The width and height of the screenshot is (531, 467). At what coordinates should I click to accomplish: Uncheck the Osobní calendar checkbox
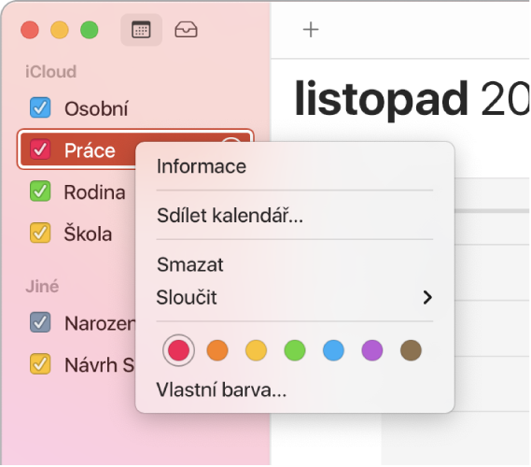(40, 107)
